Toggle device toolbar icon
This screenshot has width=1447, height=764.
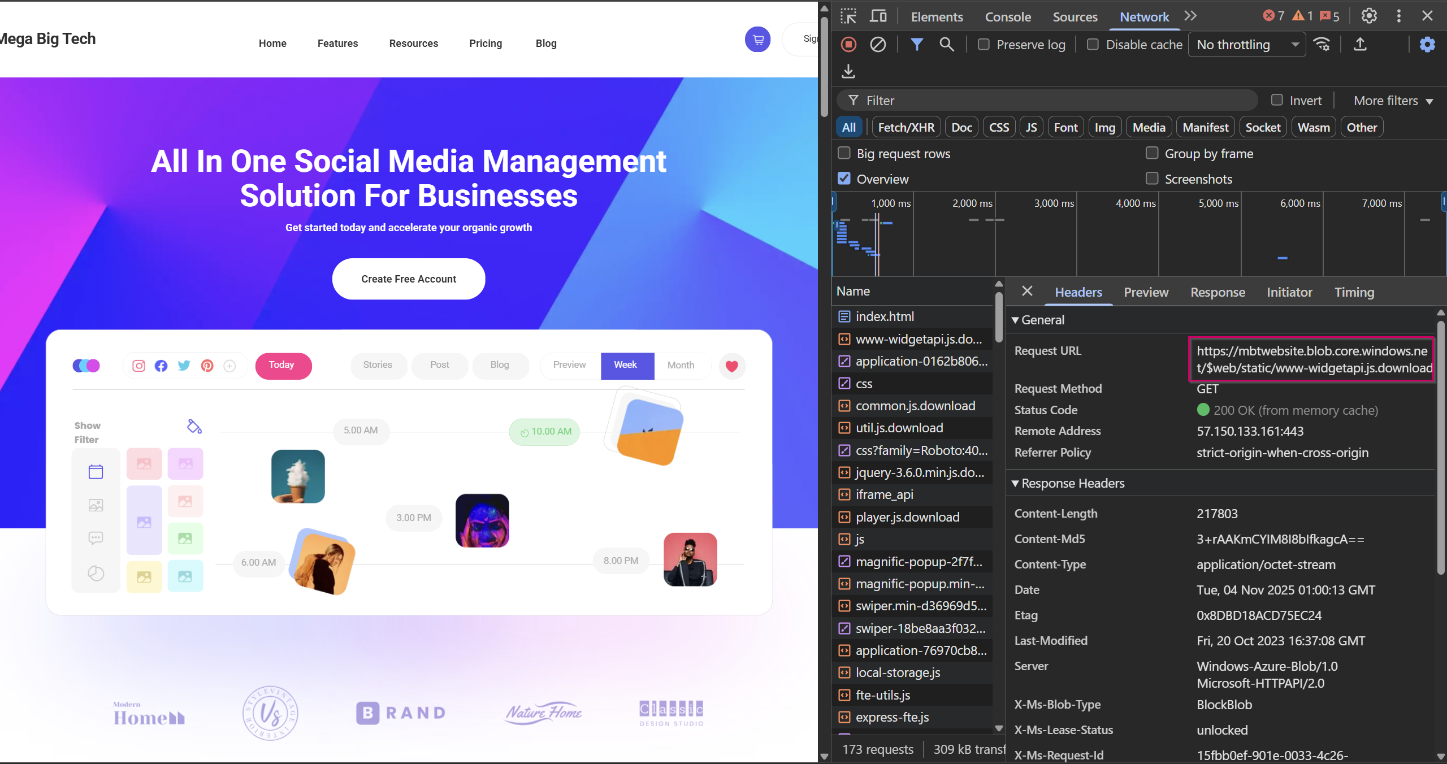(878, 16)
